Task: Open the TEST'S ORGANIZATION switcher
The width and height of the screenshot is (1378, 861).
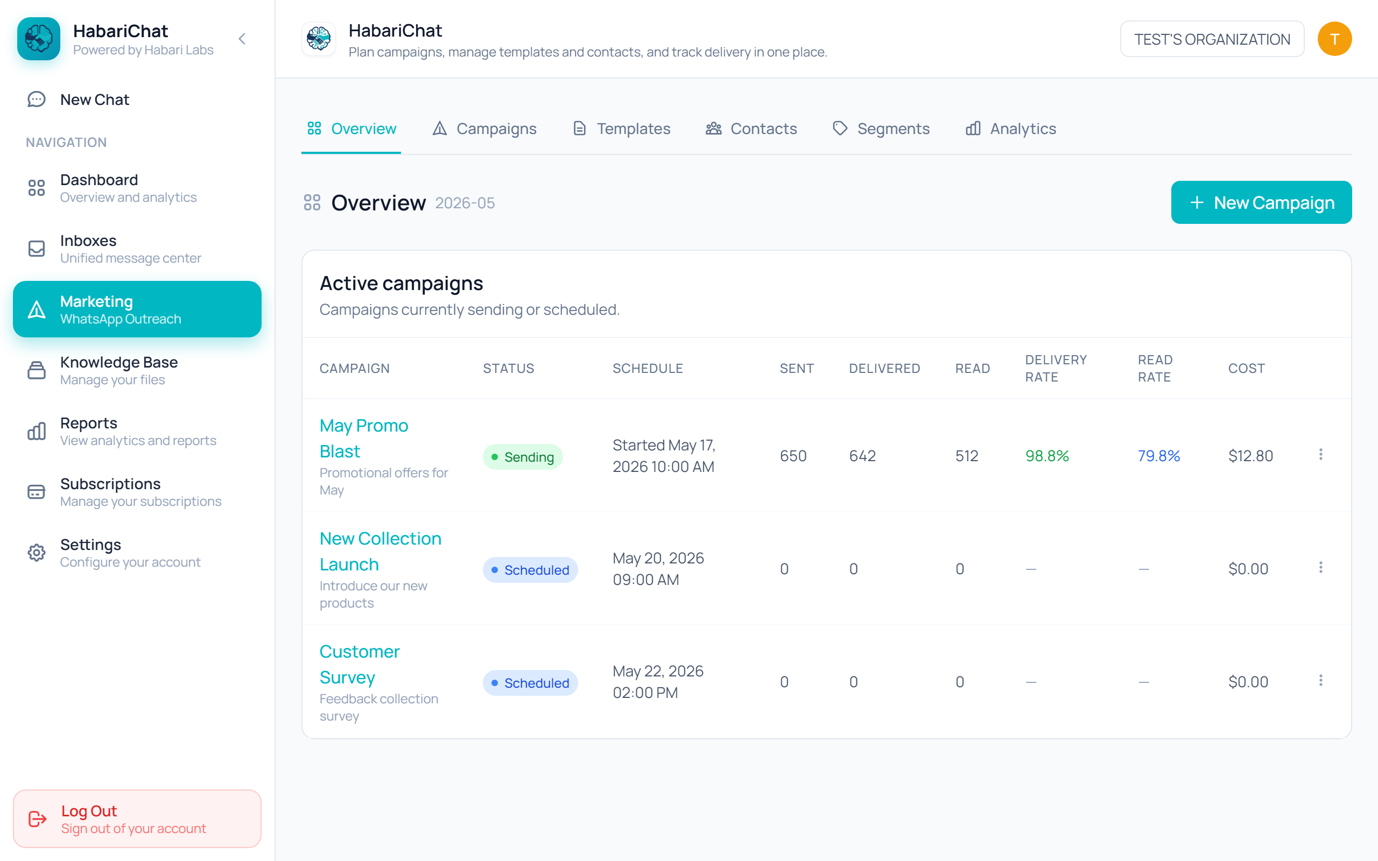Action: pos(1212,39)
